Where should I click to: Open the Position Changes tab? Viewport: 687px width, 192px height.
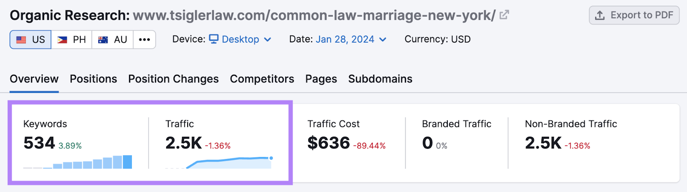pos(173,79)
